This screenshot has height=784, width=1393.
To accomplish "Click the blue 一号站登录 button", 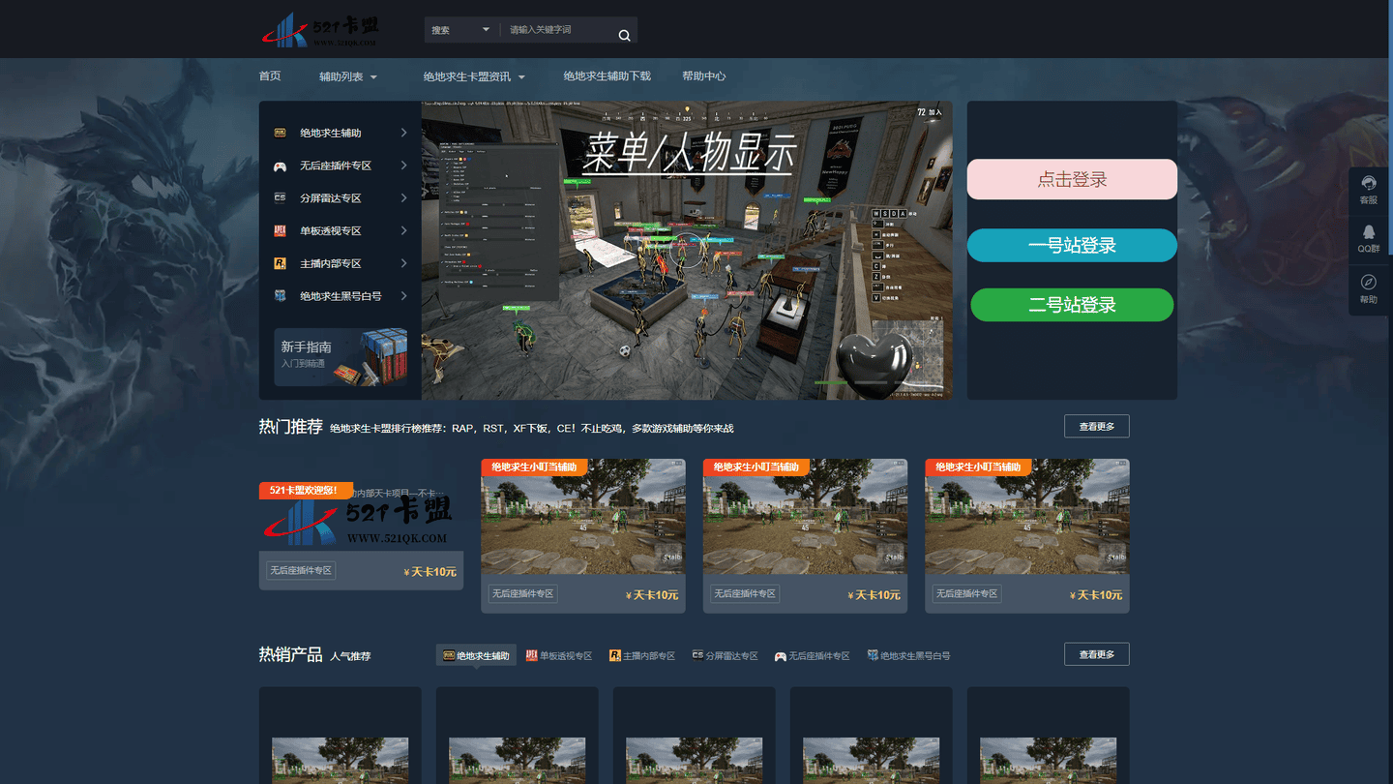I will (x=1072, y=245).
